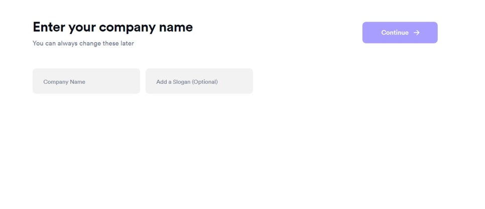Click the Continue button
Viewport: 485px width, 209px height.
pyautogui.click(x=400, y=33)
